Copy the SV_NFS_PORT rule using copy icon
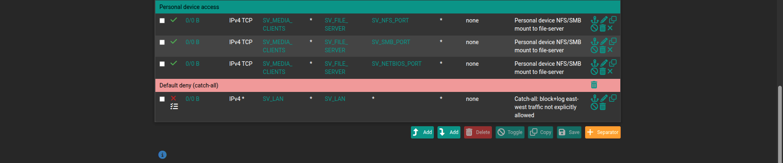Screen dimensions: 783x163 [613, 20]
